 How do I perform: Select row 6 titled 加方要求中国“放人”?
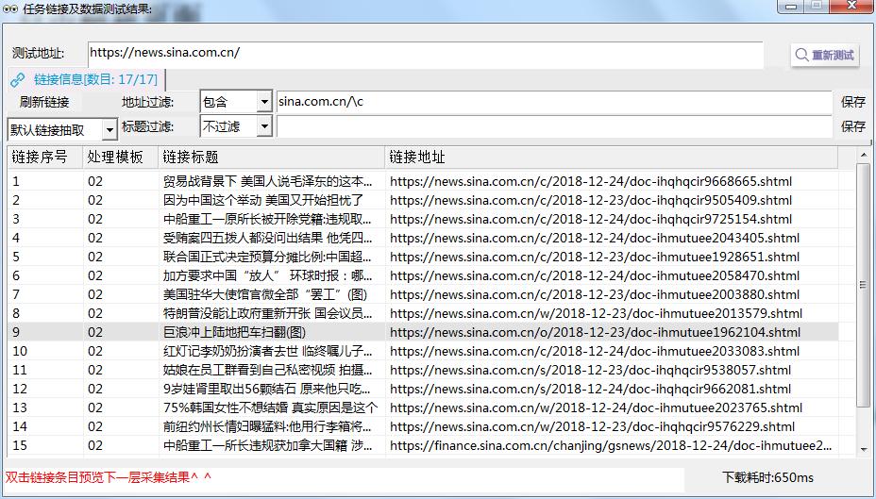tap(423, 275)
